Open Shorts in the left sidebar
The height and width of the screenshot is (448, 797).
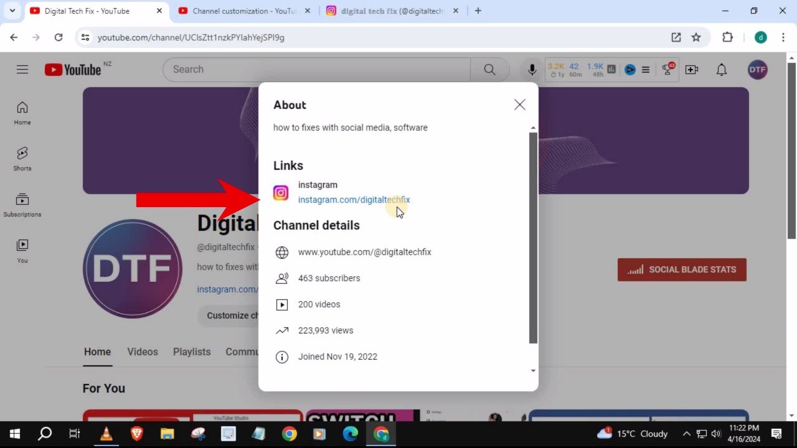22,159
